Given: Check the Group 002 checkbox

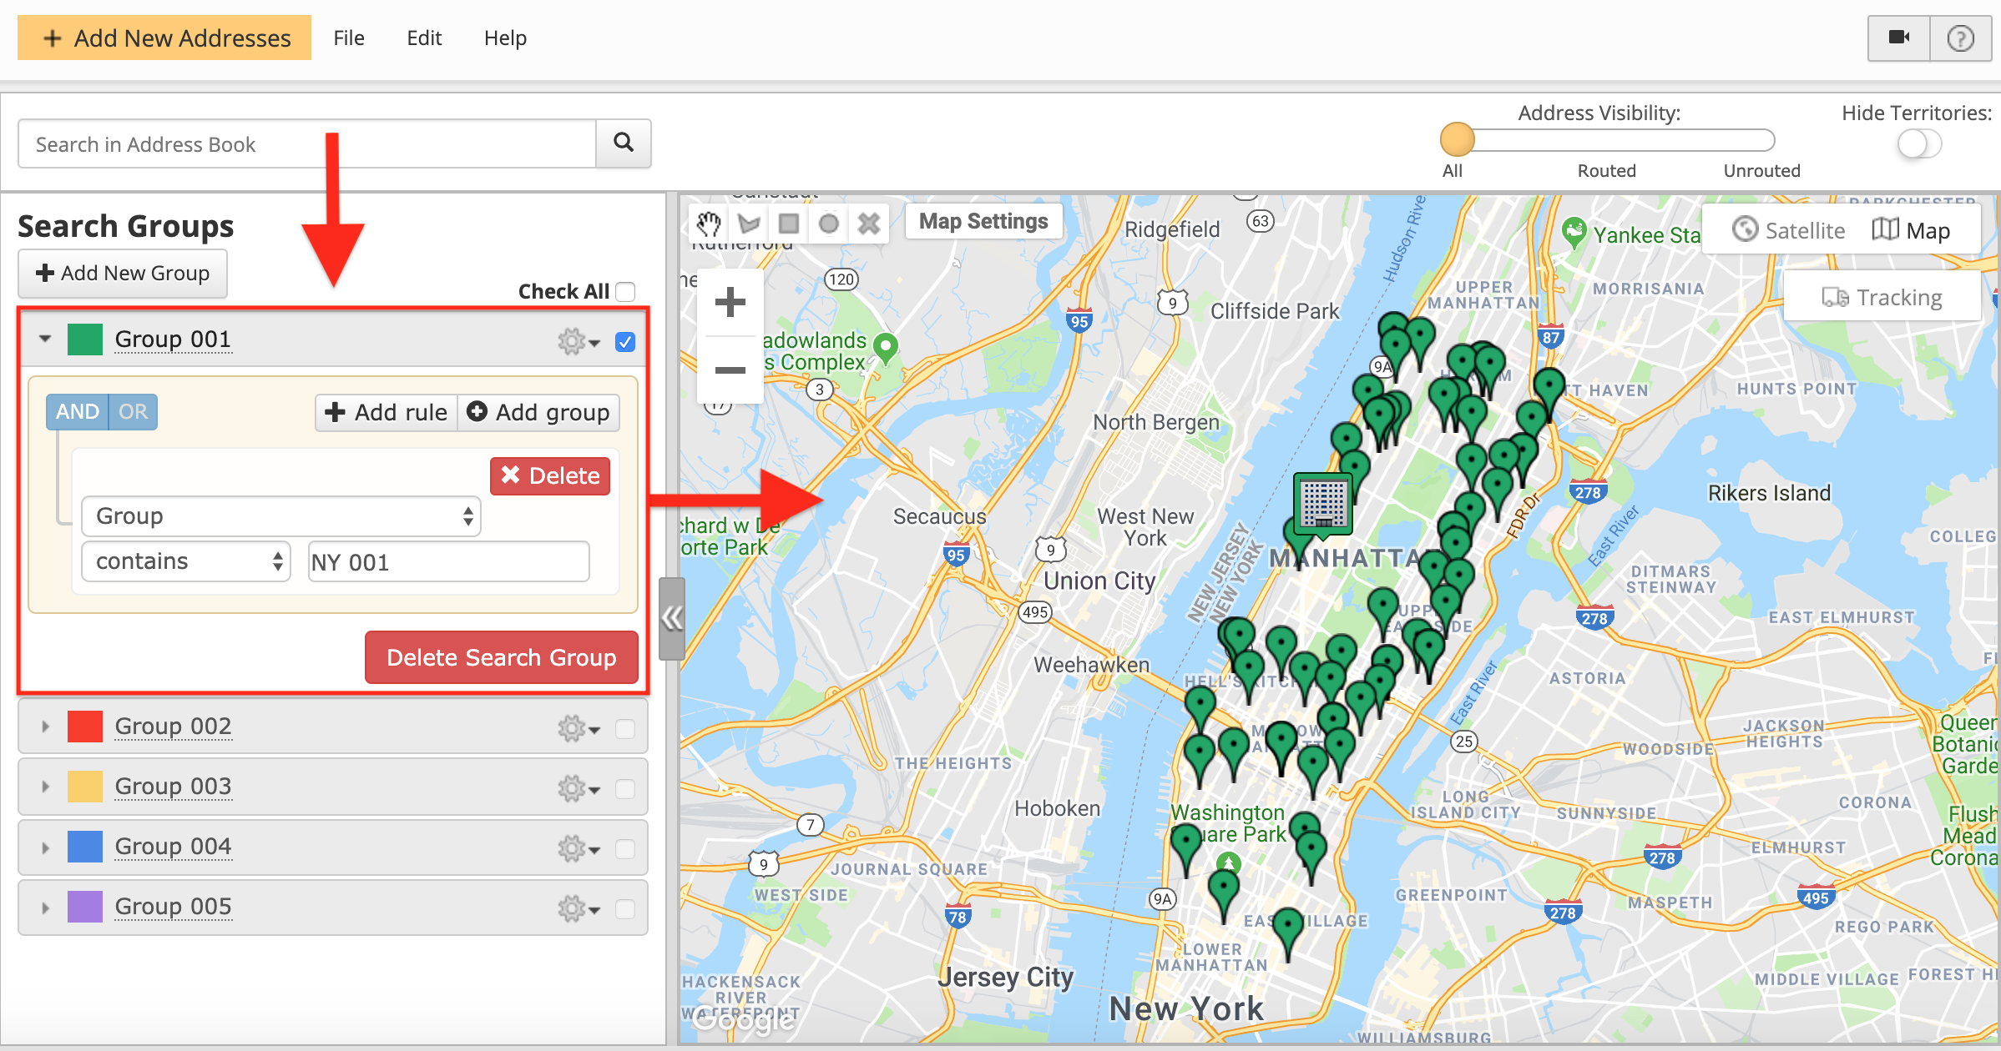Looking at the screenshot, I should [x=625, y=728].
